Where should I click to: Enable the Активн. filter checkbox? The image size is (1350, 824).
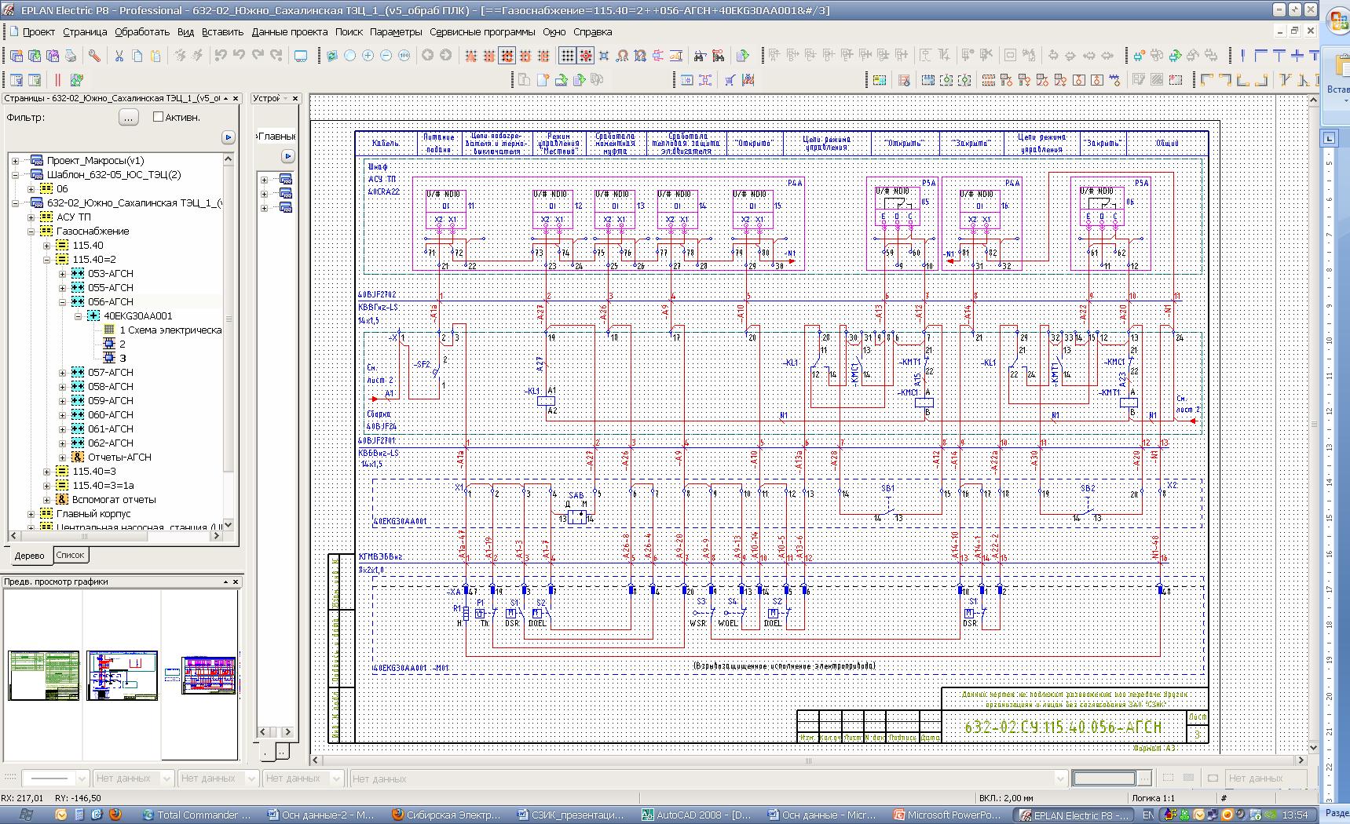[x=158, y=117]
